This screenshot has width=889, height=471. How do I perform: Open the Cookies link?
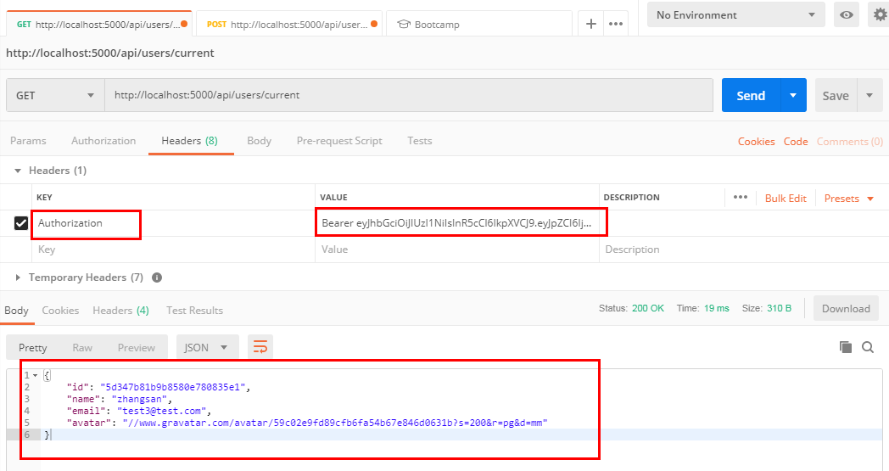click(x=756, y=142)
